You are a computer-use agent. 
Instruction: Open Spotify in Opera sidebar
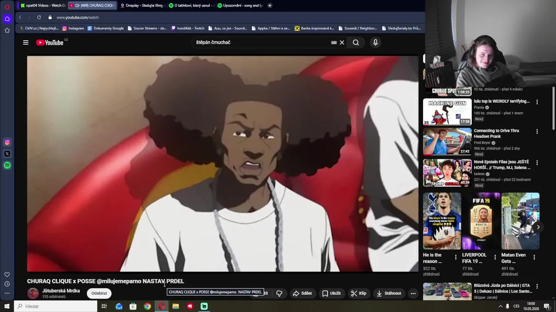[x=7, y=165]
